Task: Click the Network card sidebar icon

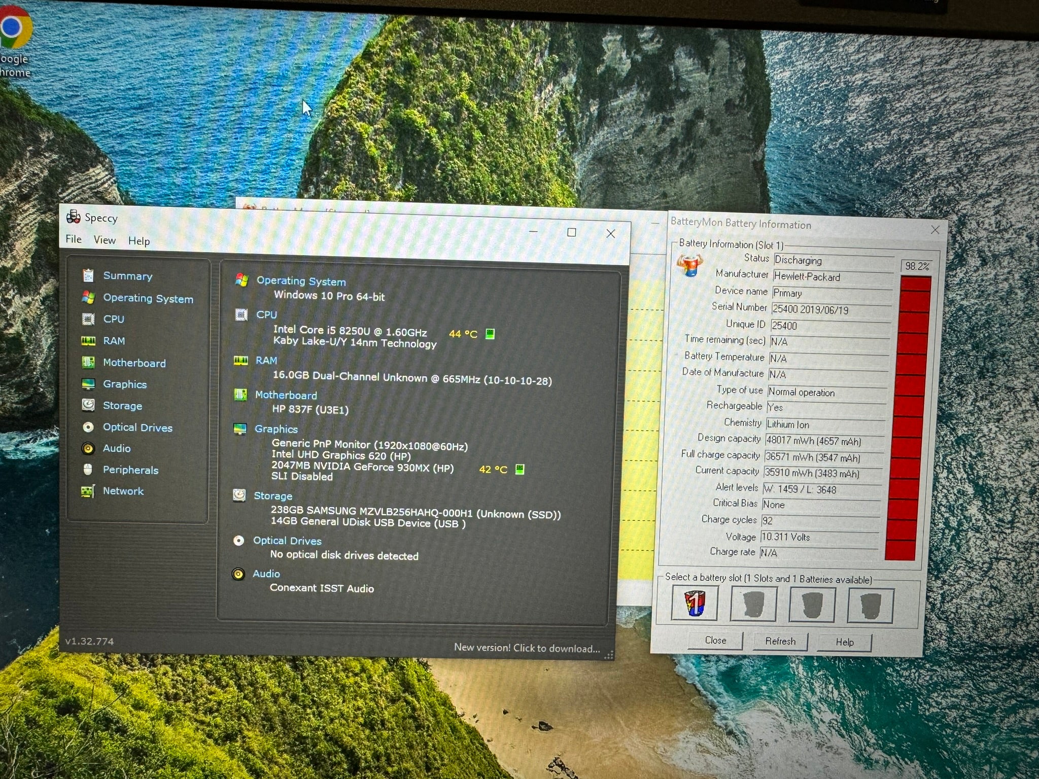Action: [88, 491]
